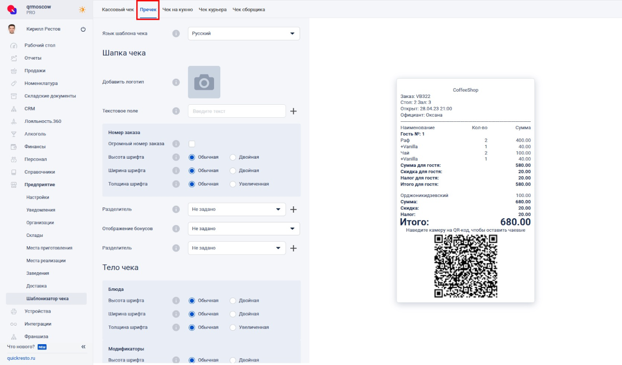The image size is (622, 365).
Task: Click plus icon next to text field
Action: click(x=293, y=111)
